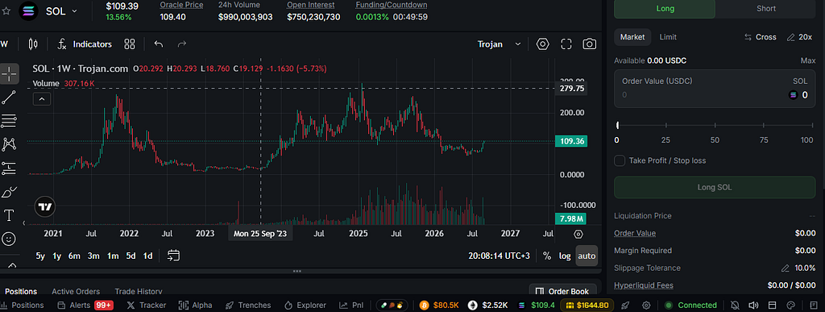825x312 pixels.
Task: Enable the Take Profit / Stop loss checkbox
Action: tap(620, 160)
